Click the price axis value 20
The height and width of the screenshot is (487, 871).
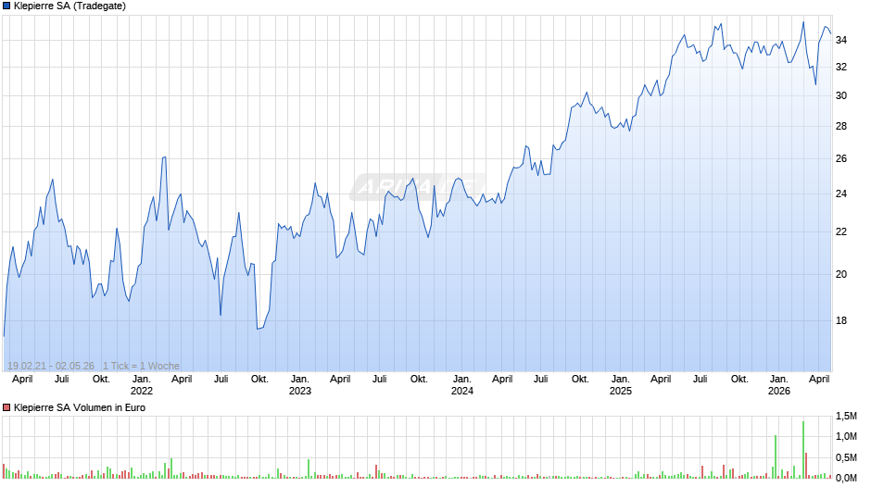841,274
